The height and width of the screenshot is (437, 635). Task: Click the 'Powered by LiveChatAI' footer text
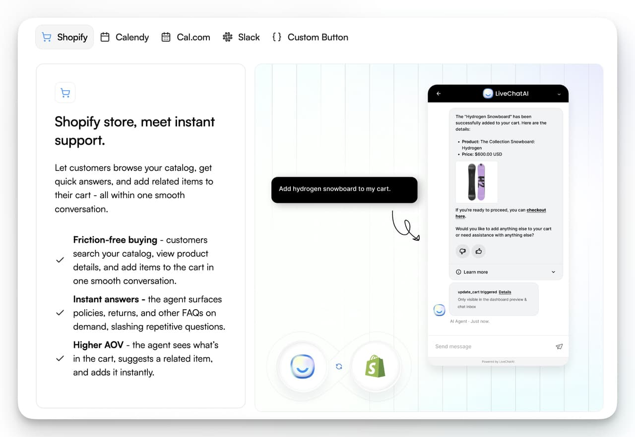(x=498, y=362)
